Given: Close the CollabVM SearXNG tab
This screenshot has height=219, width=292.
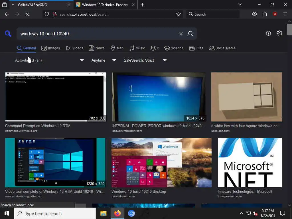Looking at the screenshot, I should (x=69, y=5).
